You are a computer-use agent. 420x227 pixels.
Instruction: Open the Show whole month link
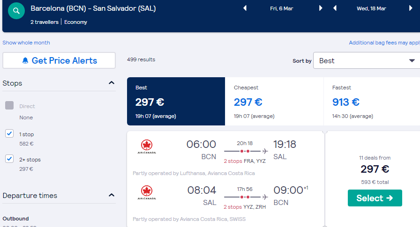[x=26, y=43]
